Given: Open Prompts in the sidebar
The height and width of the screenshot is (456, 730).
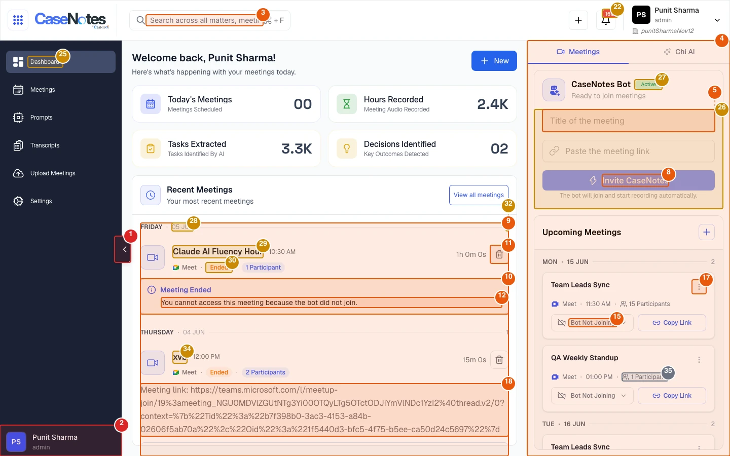Looking at the screenshot, I should [61, 118].
